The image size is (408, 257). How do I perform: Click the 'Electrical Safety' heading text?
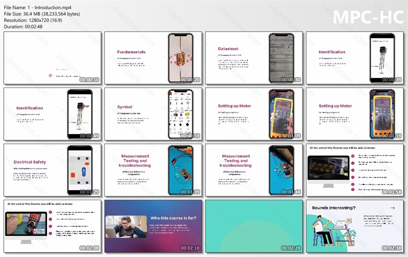[30, 162]
